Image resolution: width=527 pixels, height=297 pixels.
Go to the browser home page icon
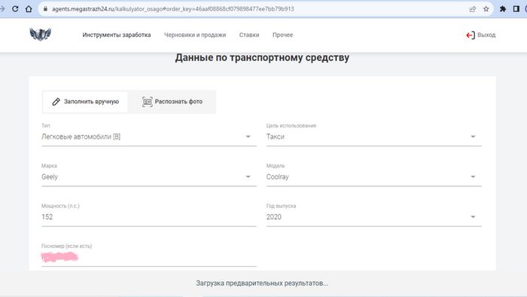click(29, 9)
